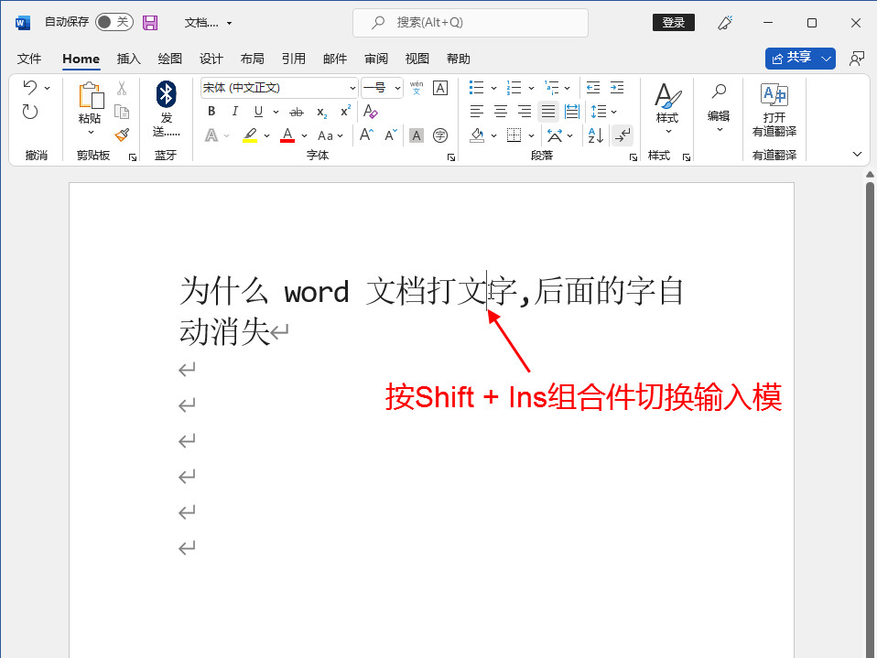
Task: Click the save floppy disk icon
Action: 150,22
